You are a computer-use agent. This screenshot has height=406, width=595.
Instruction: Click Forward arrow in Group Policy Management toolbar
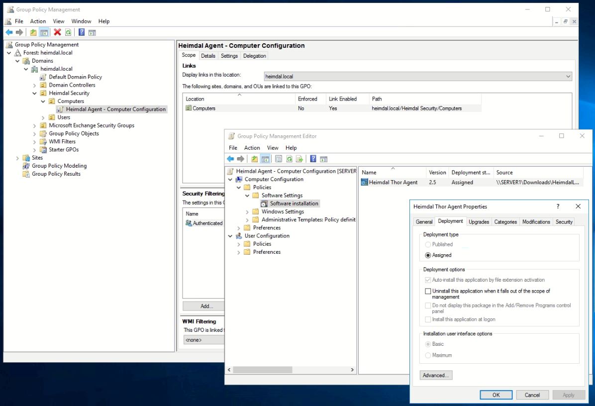[x=19, y=32]
